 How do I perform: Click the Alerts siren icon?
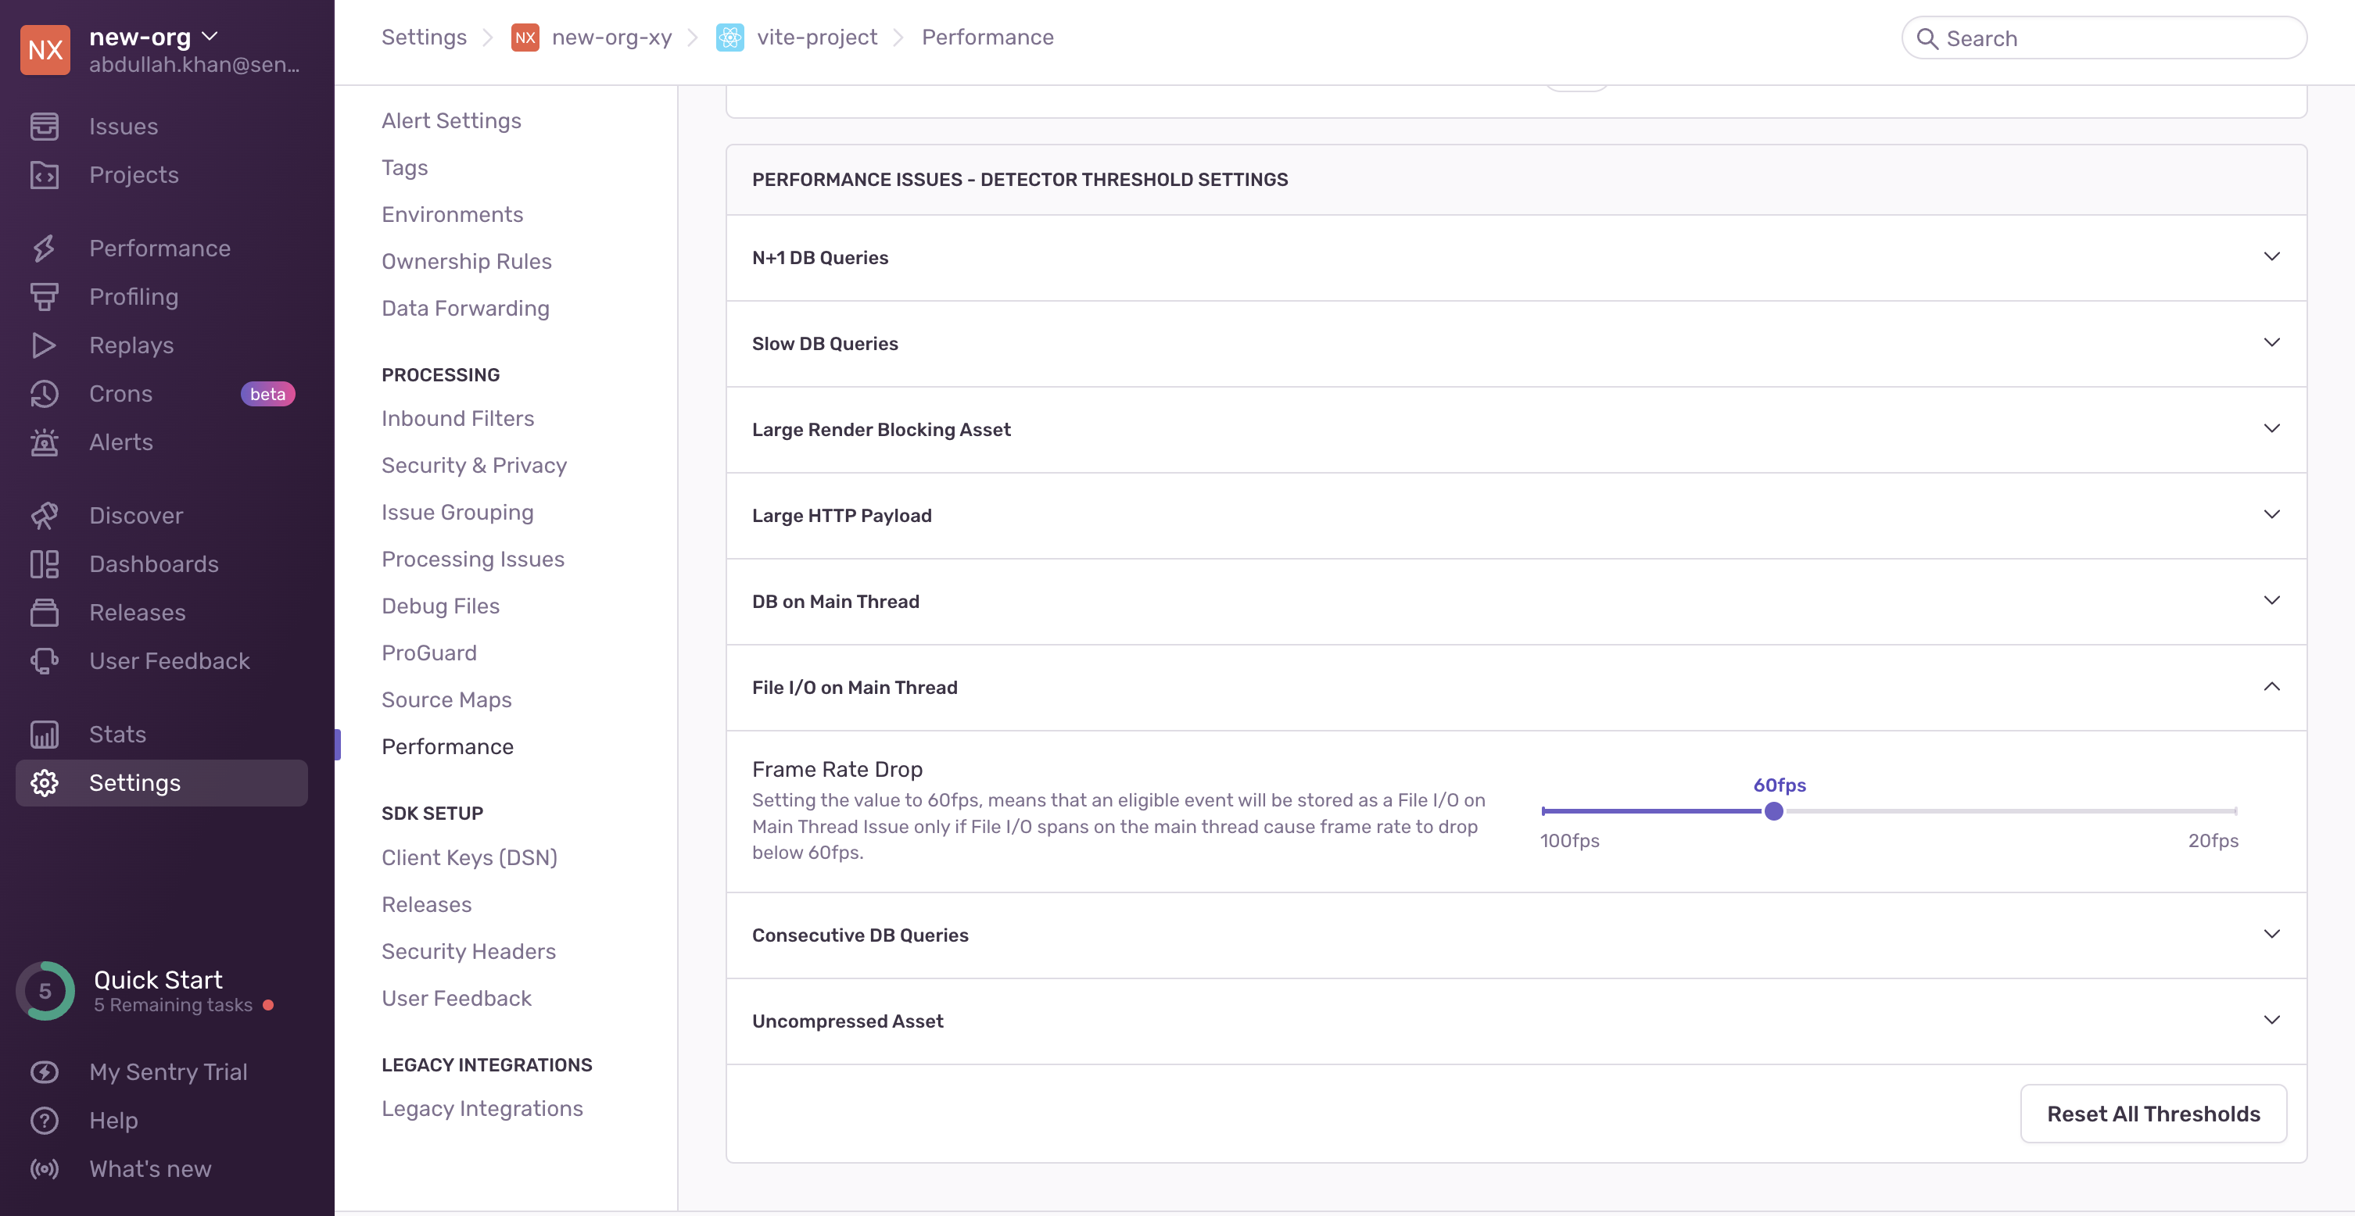click(x=44, y=442)
